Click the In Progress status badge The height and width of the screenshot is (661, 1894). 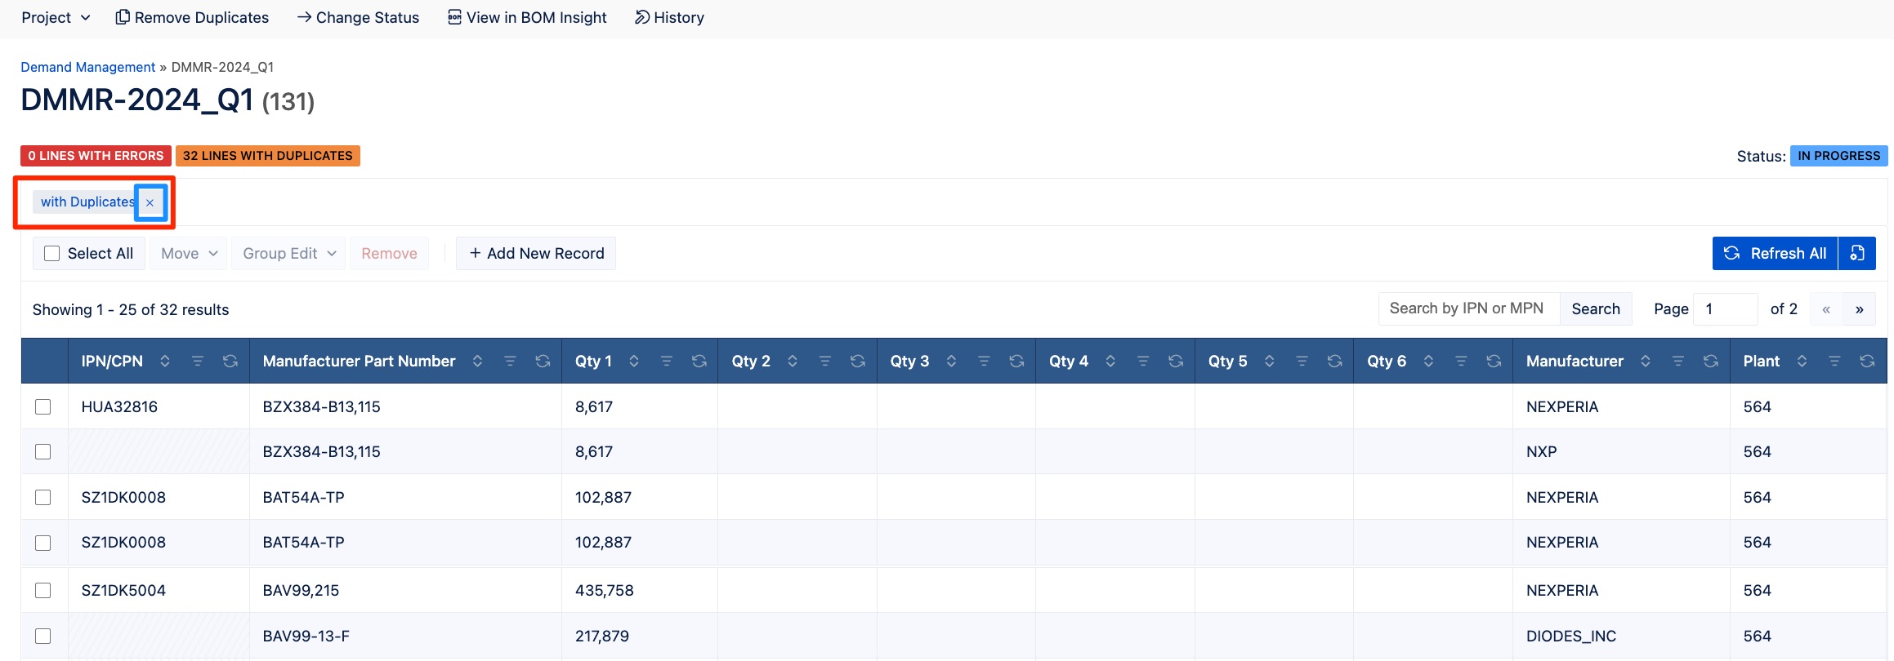pyautogui.click(x=1838, y=156)
